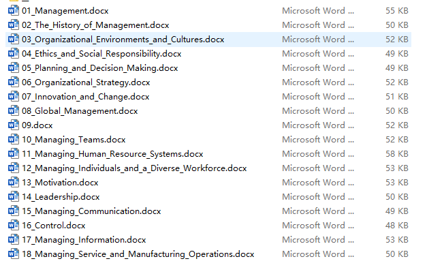
Task: Select file name 18_Managing_Service_and_Manufacturing_Operations.docx
Action: [x=138, y=254]
